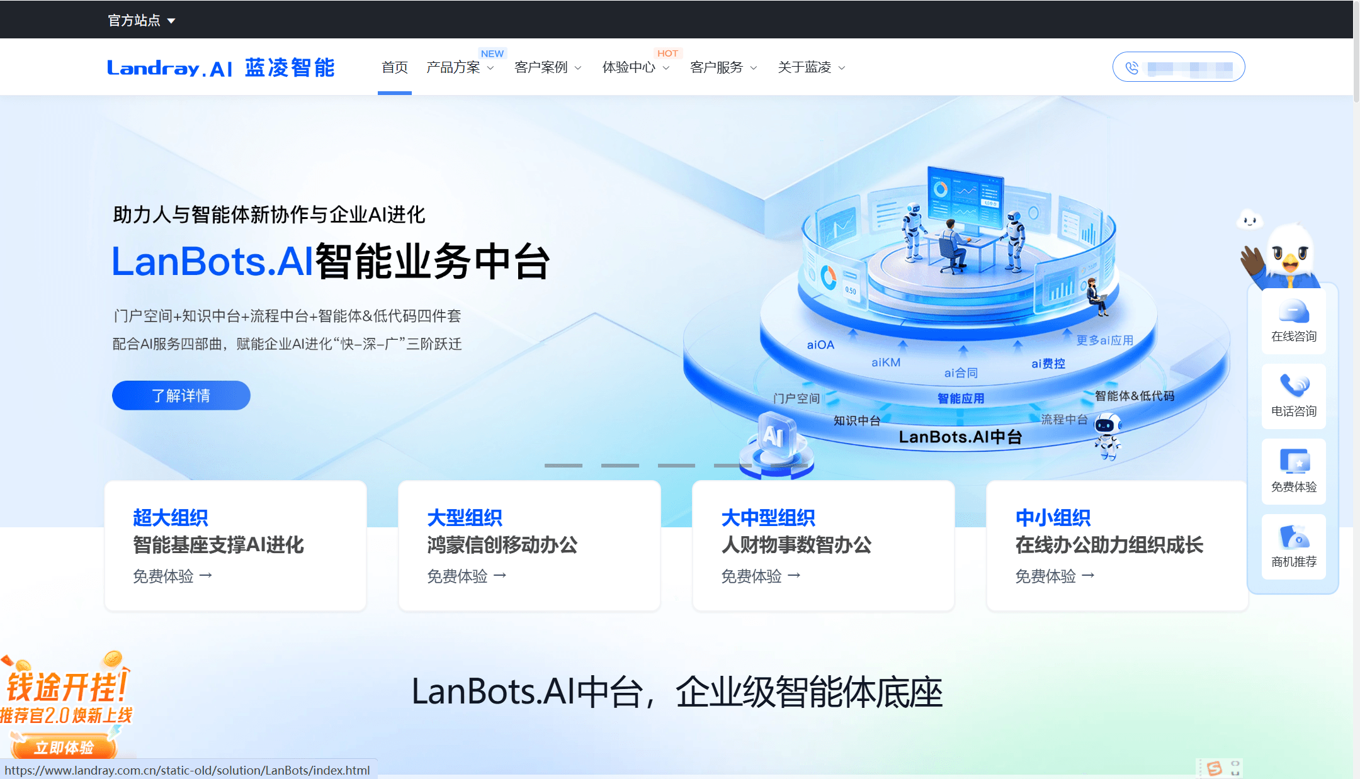This screenshot has height=779, width=1360.
Task: Go to 首页 tab in navigation
Action: pos(395,67)
